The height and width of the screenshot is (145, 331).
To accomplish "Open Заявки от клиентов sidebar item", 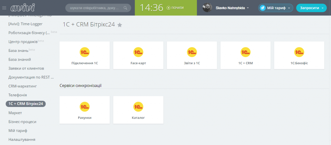I will pyautogui.click(x=26, y=68).
